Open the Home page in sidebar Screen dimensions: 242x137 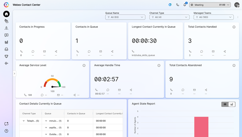6,14
